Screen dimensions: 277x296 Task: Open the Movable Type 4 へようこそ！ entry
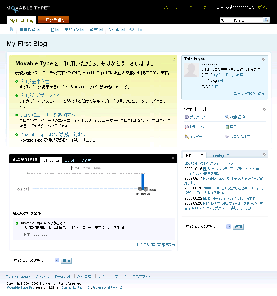point(43,223)
